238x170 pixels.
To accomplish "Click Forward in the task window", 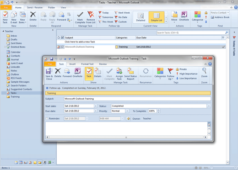I will (x=67, y=73).
